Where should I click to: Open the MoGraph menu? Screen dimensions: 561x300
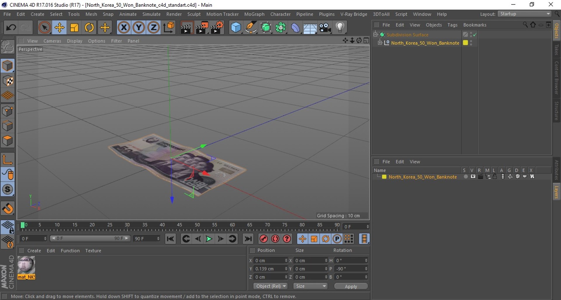point(254,14)
